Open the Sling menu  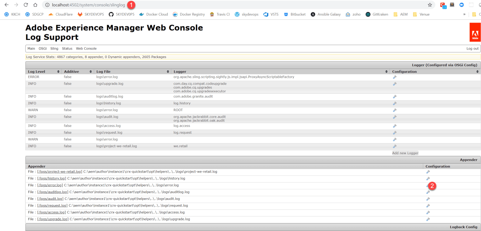pyautogui.click(x=54, y=48)
